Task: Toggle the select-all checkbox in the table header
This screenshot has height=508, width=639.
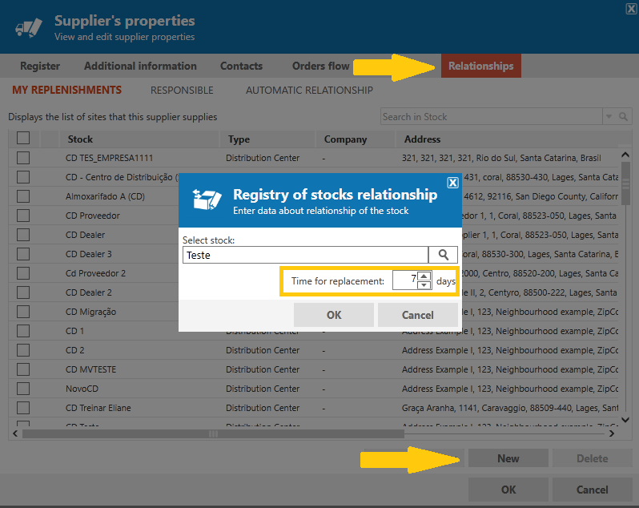Action: [23, 138]
